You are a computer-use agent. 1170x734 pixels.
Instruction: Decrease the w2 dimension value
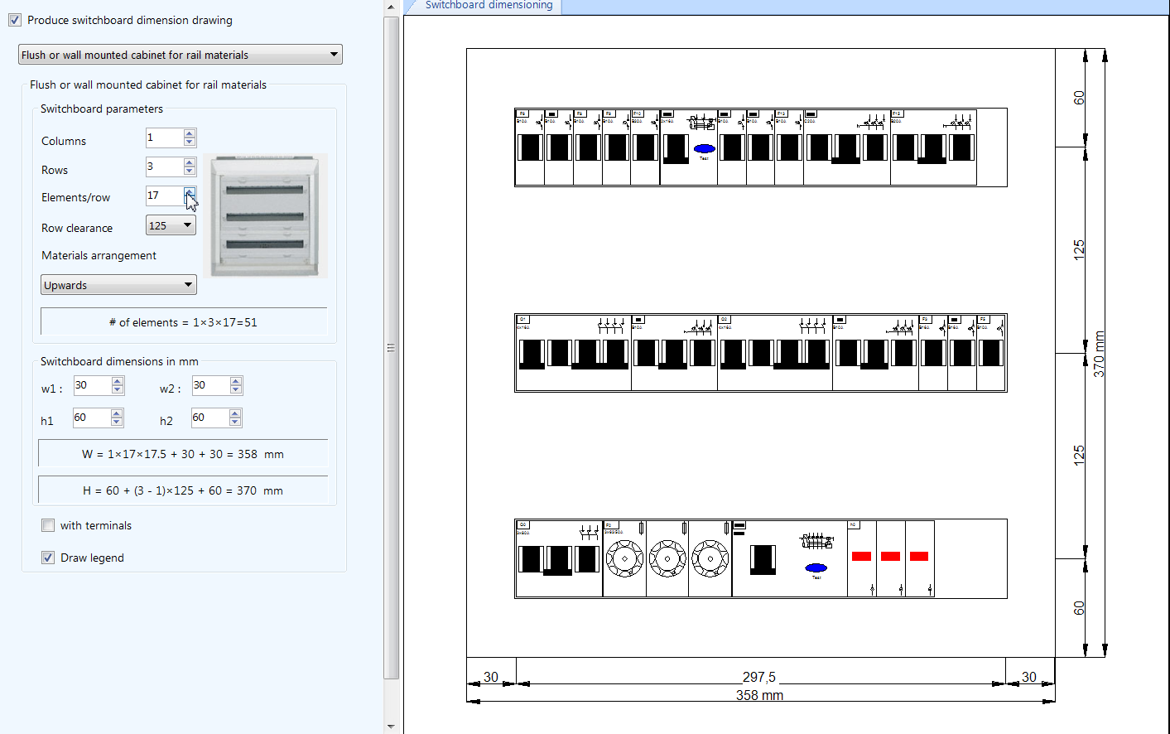pos(236,389)
